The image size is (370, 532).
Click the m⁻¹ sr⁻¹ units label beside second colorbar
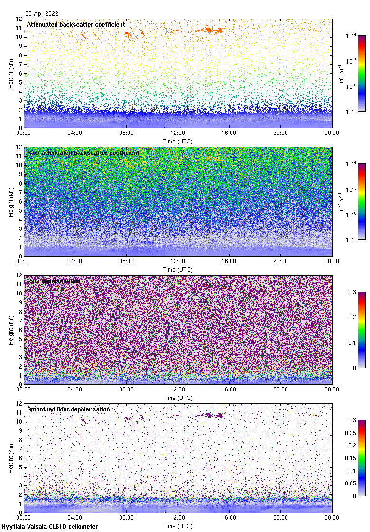coord(341,201)
